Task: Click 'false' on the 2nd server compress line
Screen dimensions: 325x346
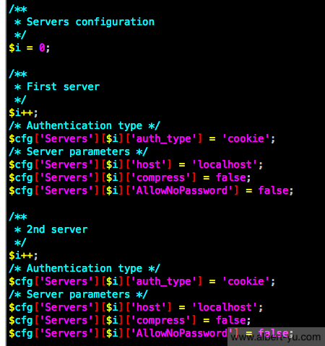Action: pos(230,320)
